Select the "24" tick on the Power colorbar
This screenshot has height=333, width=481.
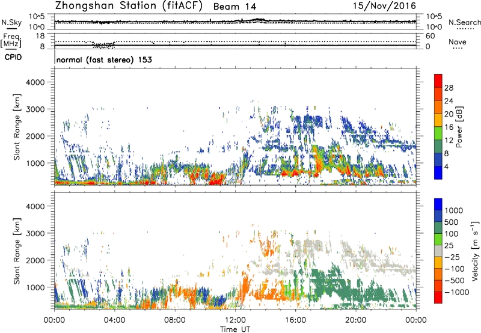click(449, 101)
